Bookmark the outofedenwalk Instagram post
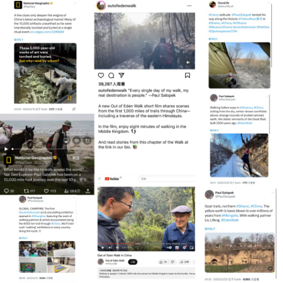This screenshot has height=283, width=283. 187,75
